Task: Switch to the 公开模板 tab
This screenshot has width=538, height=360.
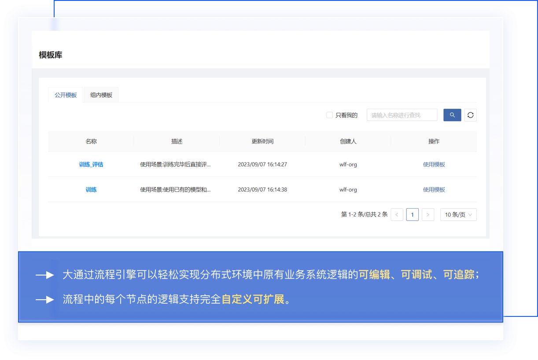Action: 66,95
